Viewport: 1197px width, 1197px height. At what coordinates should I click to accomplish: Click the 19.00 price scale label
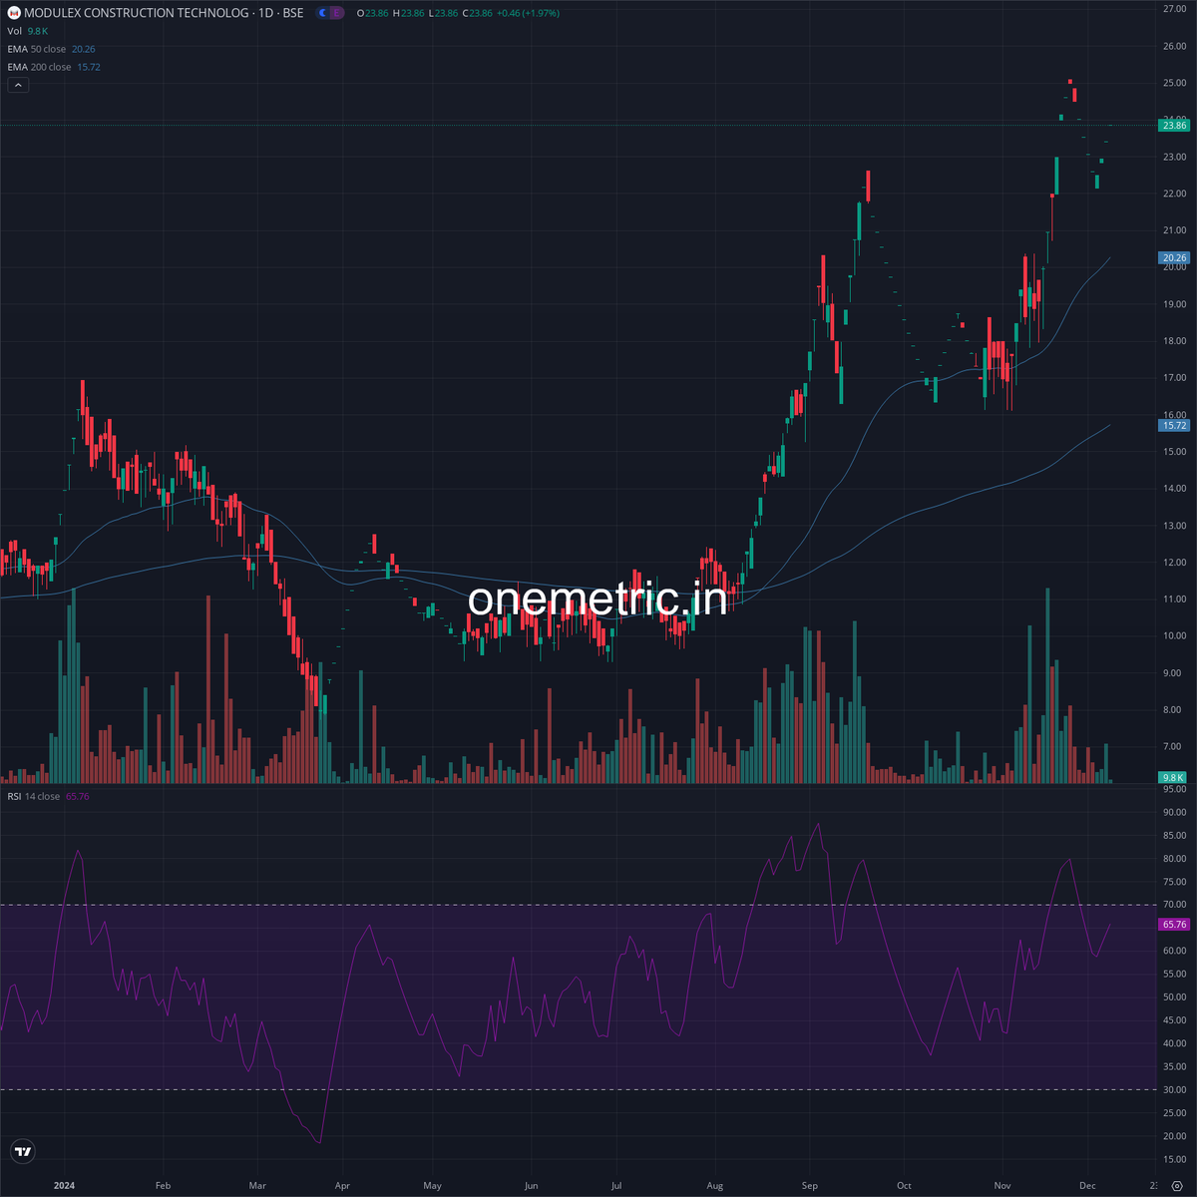pyautogui.click(x=1173, y=304)
